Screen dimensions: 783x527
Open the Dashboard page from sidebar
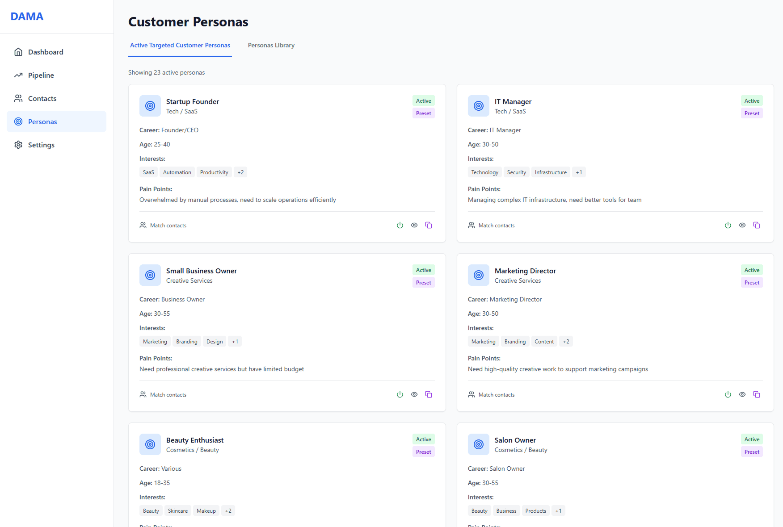point(56,52)
